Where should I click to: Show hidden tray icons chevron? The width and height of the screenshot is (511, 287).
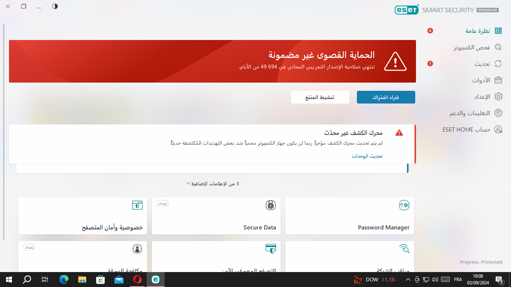click(408, 279)
